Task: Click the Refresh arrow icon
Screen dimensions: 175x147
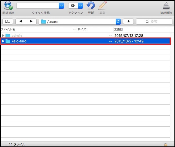Action: click(x=91, y=6)
